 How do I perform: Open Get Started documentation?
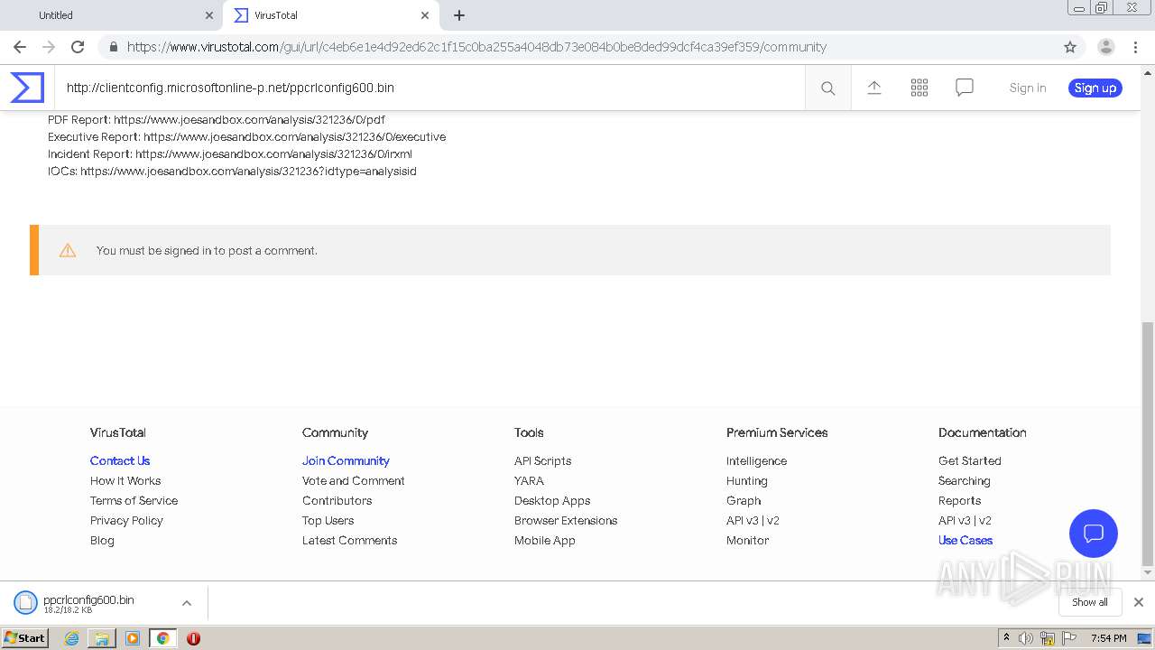click(969, 460)
